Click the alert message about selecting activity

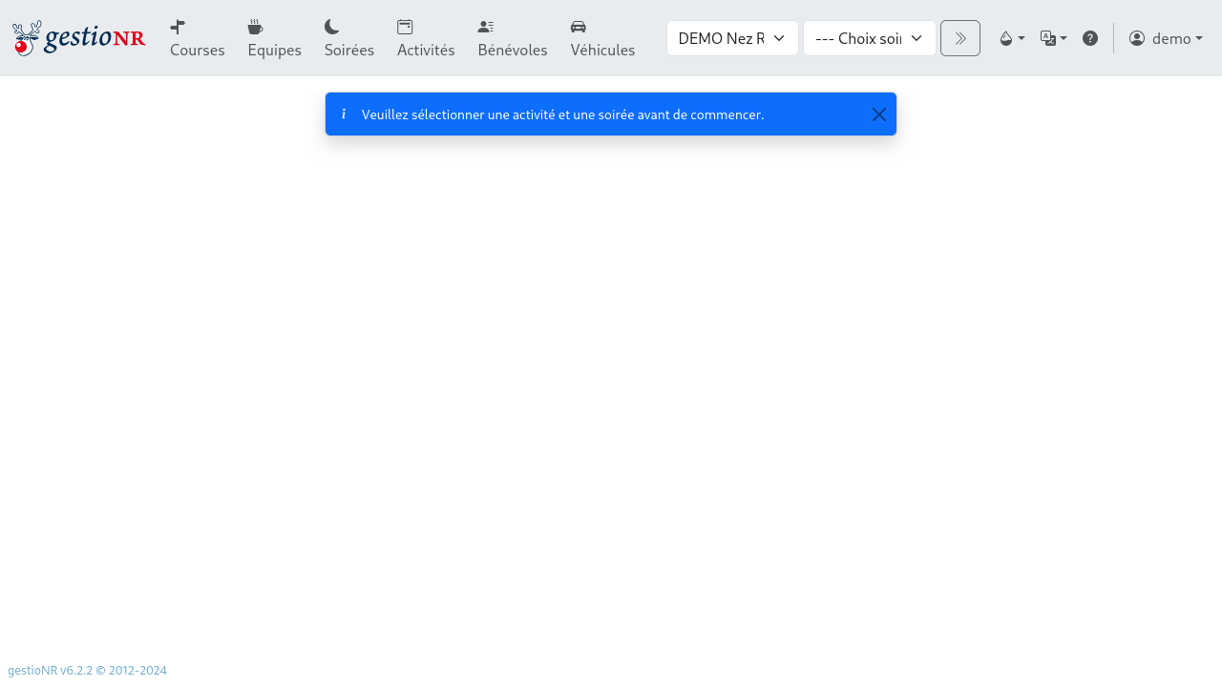pos(562,114)
